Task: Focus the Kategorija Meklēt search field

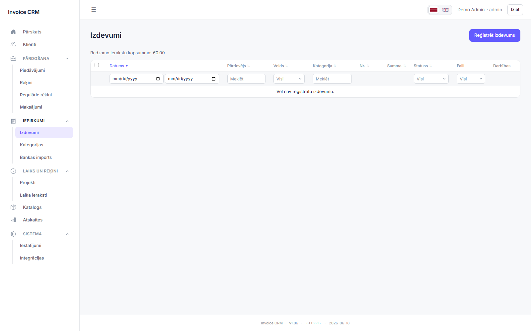Action: click(x=332, y=79)
